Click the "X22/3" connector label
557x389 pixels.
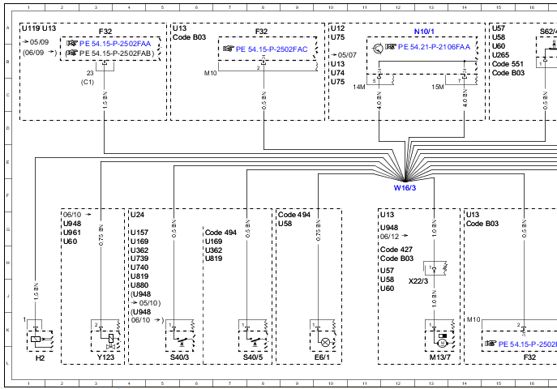pos(418,281)
